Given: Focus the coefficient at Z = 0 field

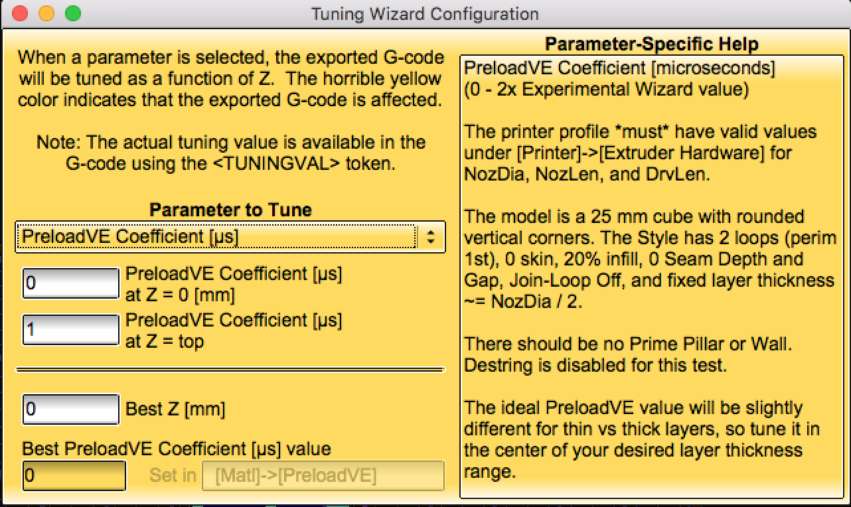Looking at the screenshot, I should pos(70,283).
